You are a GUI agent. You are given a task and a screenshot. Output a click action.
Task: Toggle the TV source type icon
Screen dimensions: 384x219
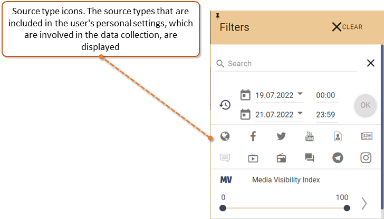tap(253, 158)
